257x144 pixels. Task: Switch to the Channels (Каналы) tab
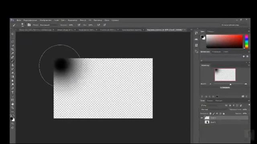pyautogui.click(x=210, y=101)
